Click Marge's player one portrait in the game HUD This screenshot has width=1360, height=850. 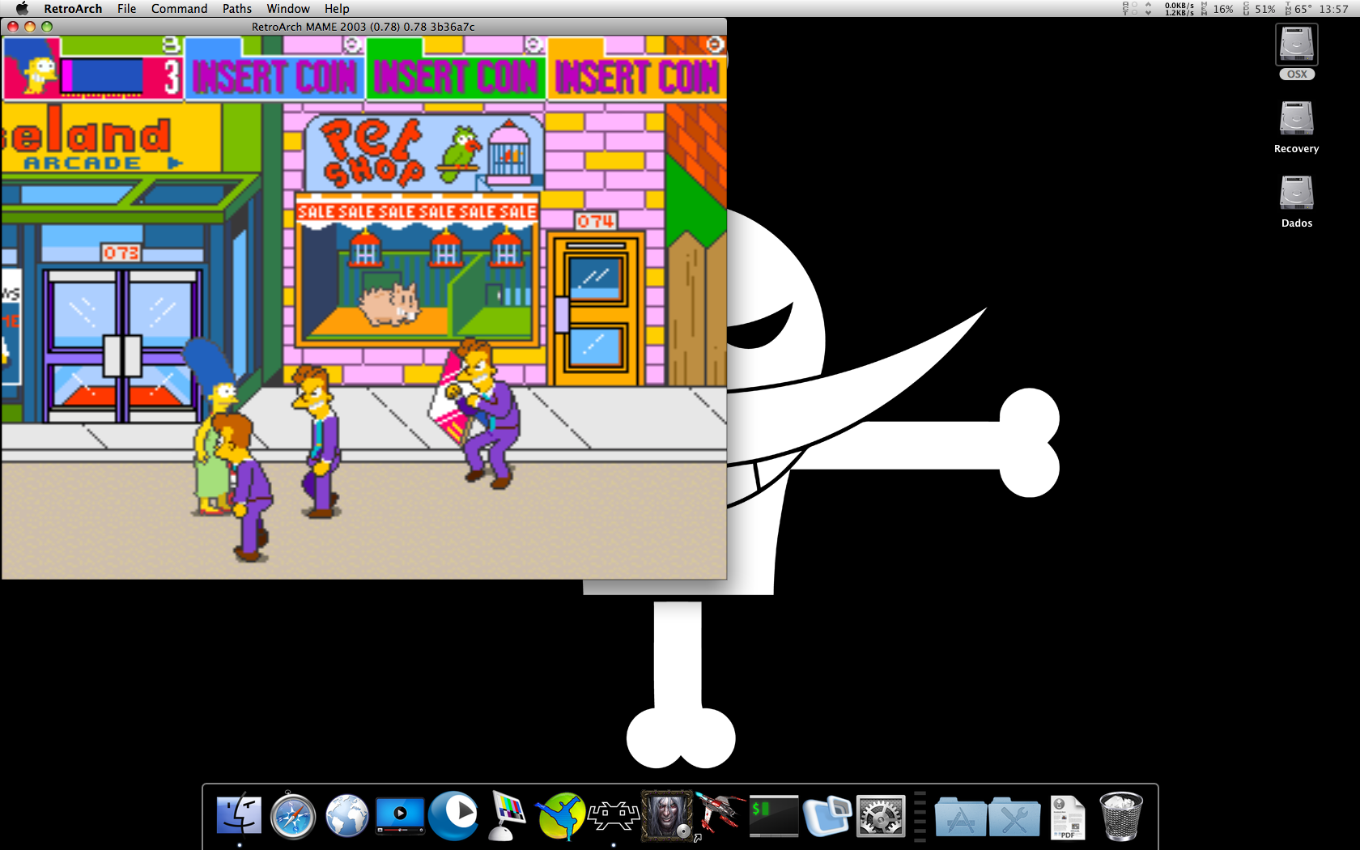coord(32,69)
